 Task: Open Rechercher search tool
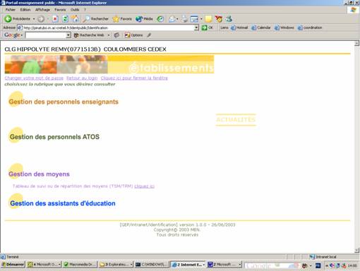95,19
